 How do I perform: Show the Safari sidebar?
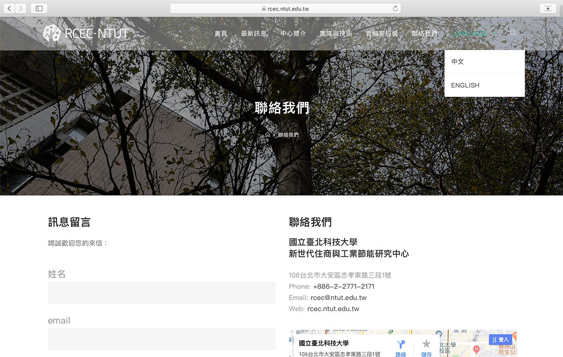[39, 8]
